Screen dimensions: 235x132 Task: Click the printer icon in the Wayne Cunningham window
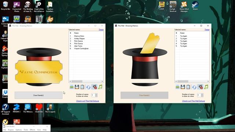tap(72, 87)
